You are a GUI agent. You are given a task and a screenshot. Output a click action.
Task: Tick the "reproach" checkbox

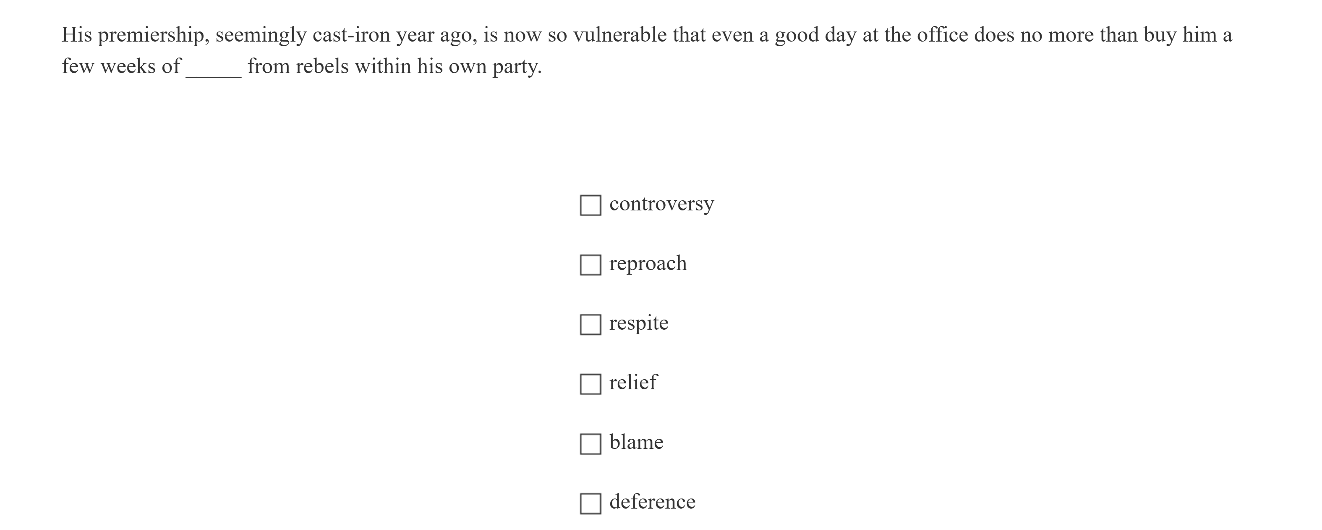590,265
